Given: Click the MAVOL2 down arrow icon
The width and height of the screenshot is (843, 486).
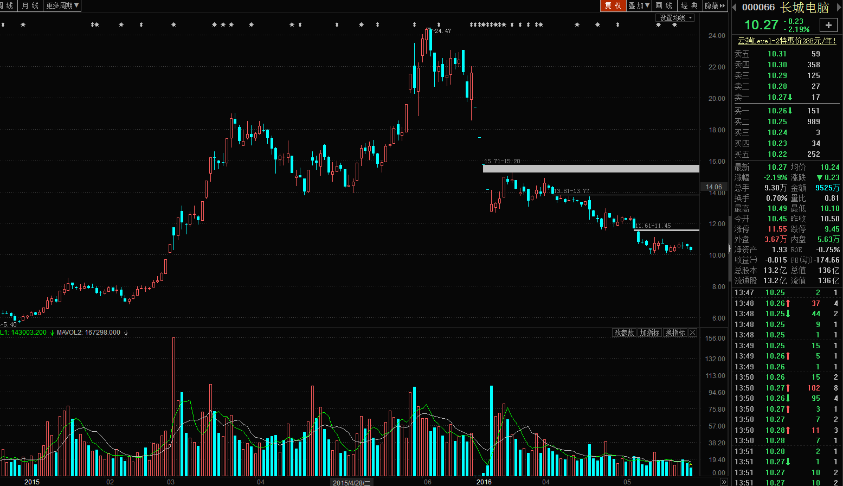Looking at the screenshot, I should click(126, 332).
